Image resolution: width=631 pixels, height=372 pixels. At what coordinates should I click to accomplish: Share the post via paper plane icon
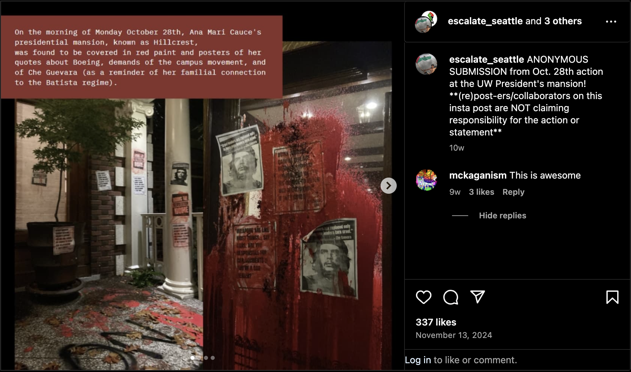(x=477, y=297)
